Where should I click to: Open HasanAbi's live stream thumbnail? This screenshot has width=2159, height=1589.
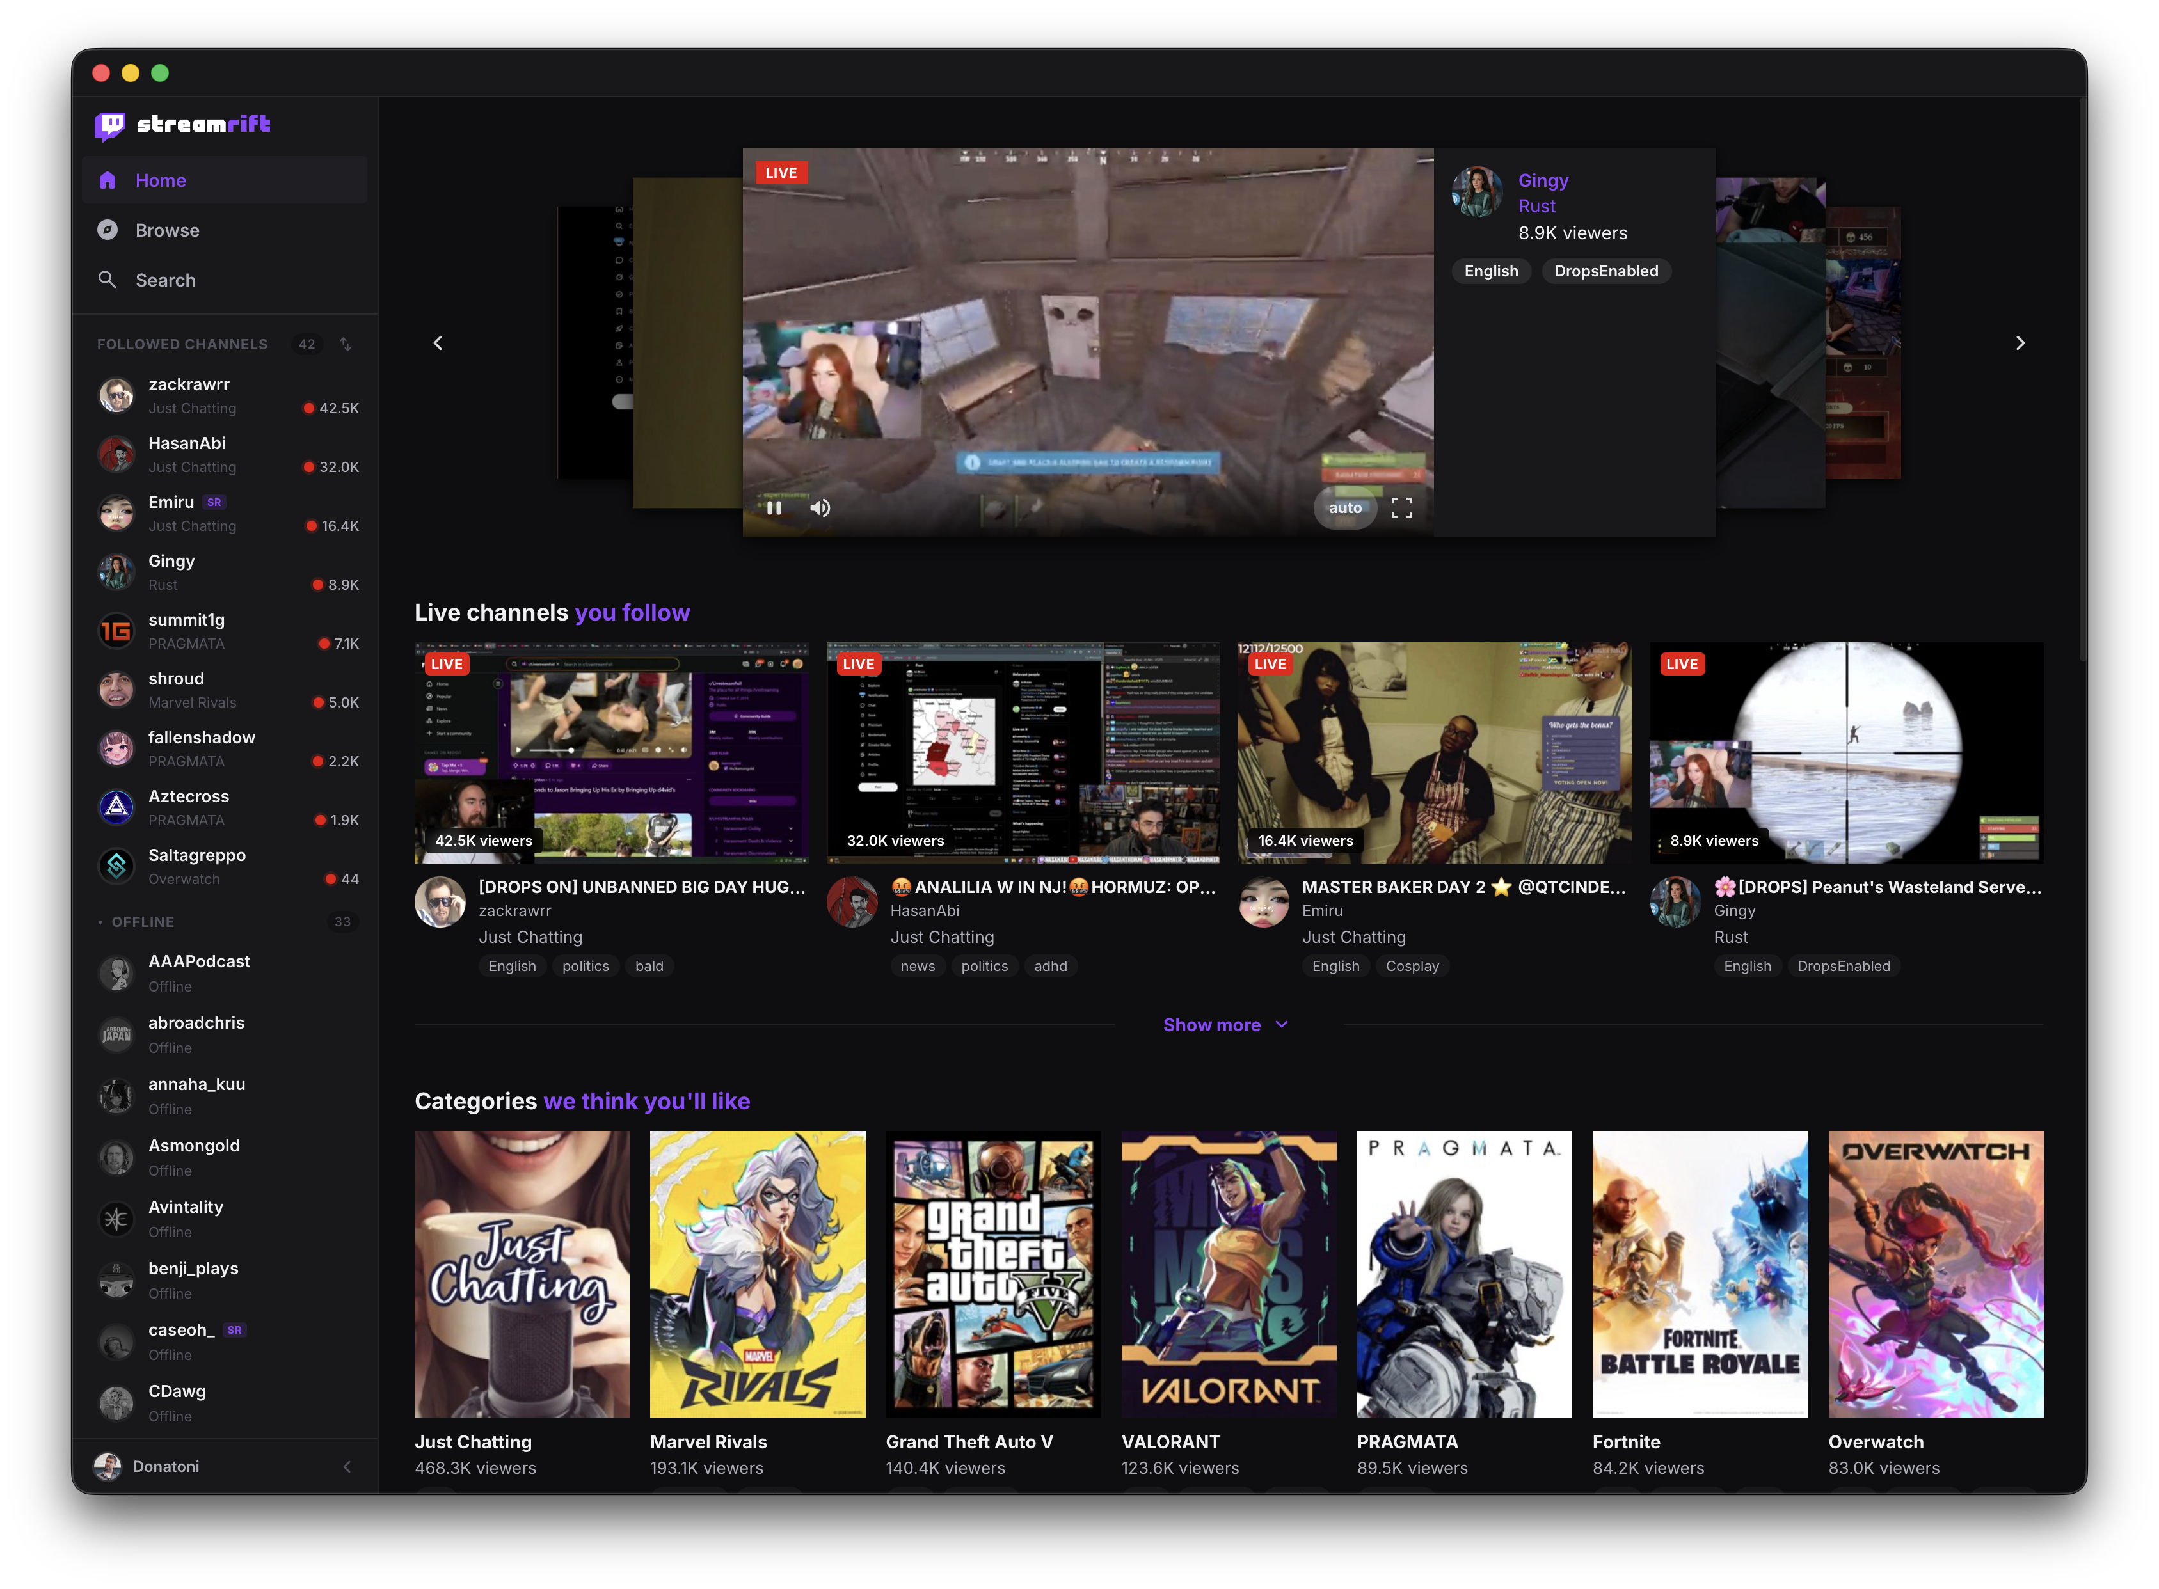[1022, 752]
